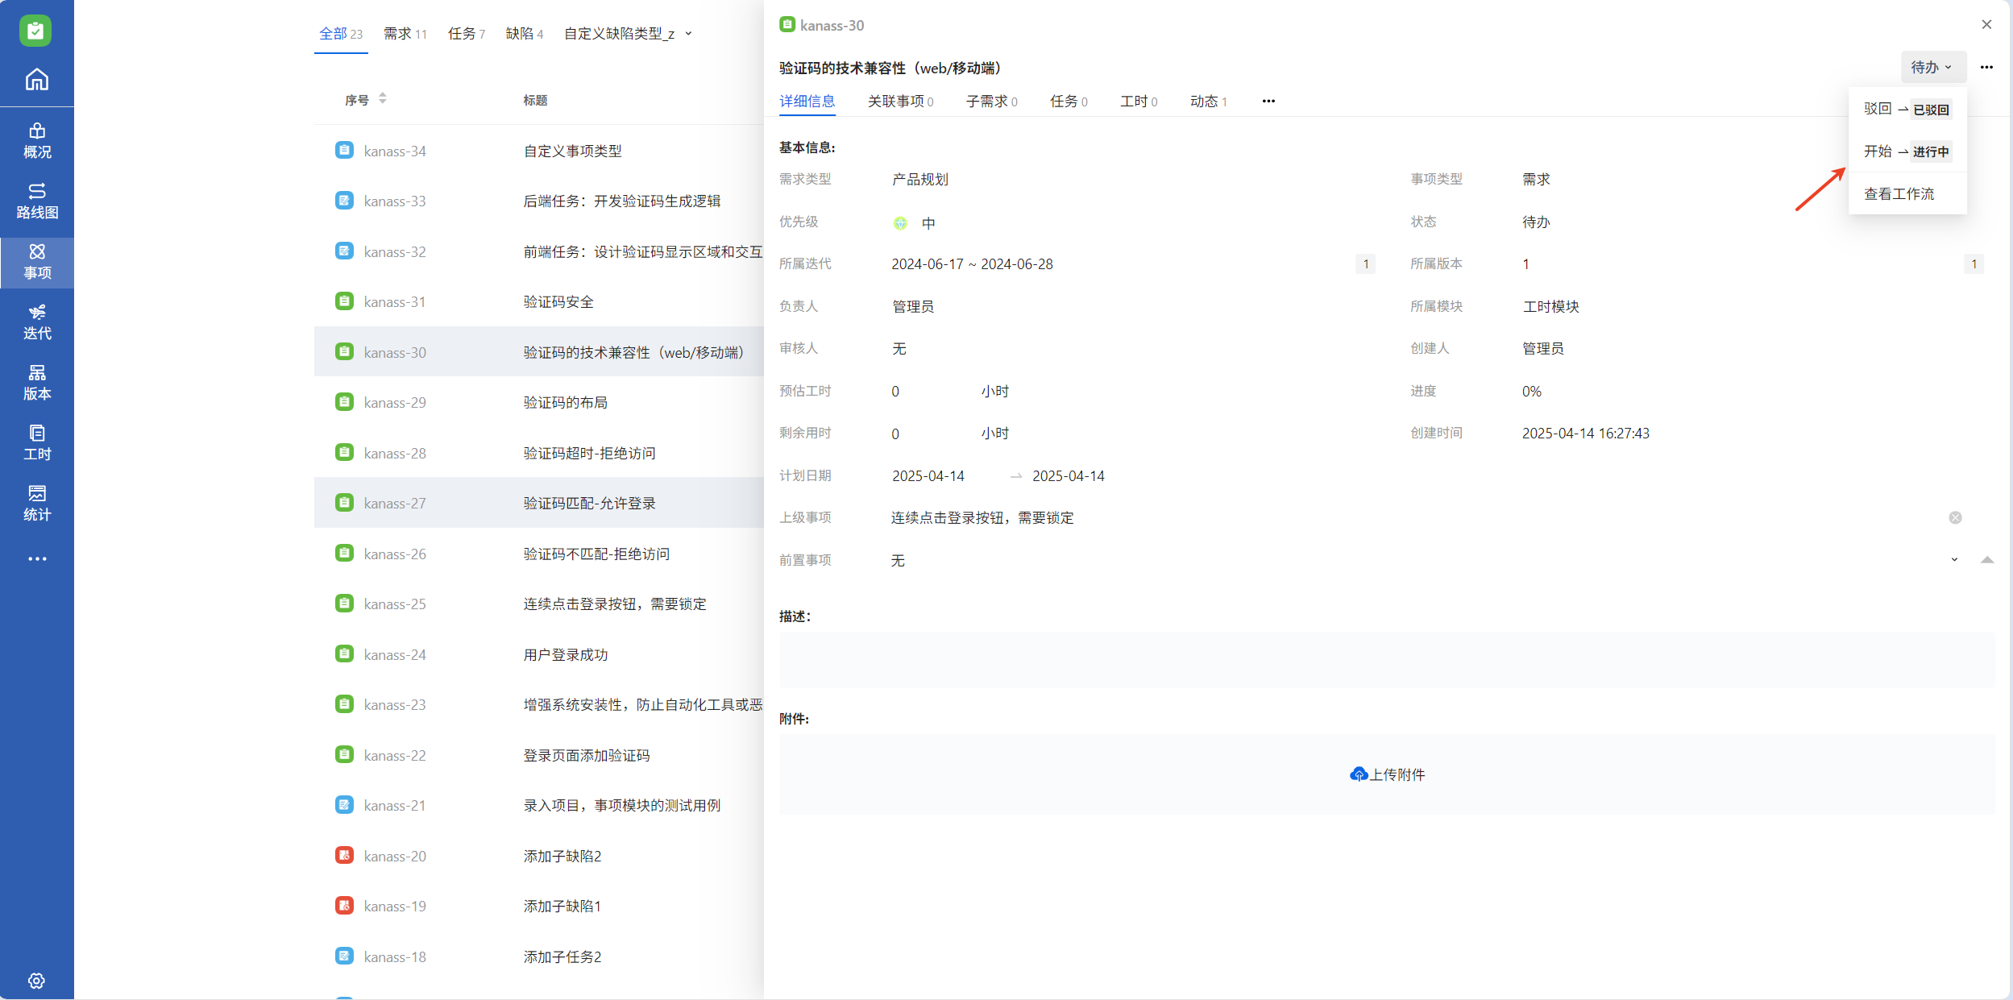Screen dimensions: 2013x1000
Task: Click the upload attachment cloud icon
Action: 1359,774
